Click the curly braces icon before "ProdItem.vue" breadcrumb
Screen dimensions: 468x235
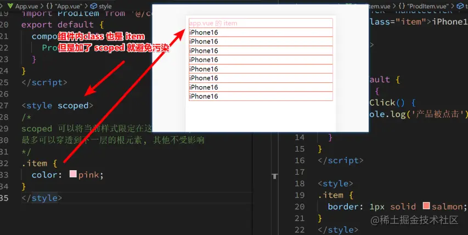[402, 6]
